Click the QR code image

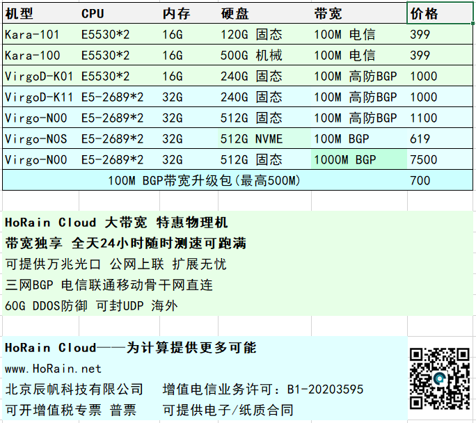(440, 378)
